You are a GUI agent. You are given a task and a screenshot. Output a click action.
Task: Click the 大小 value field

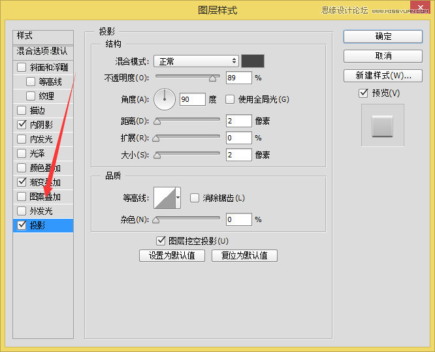(239, 155)
